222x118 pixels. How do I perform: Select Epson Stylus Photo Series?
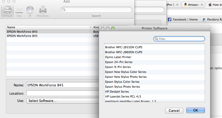tap(155, 87)
